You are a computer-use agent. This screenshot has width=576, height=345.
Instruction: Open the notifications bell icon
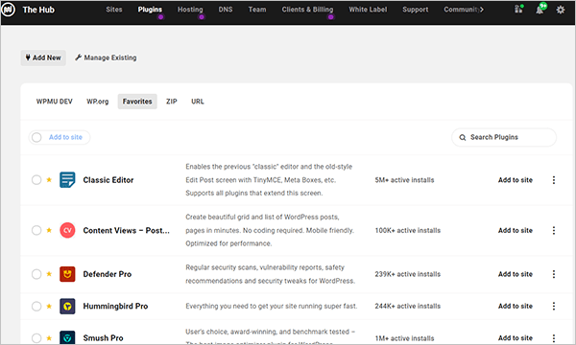(540, 10)
